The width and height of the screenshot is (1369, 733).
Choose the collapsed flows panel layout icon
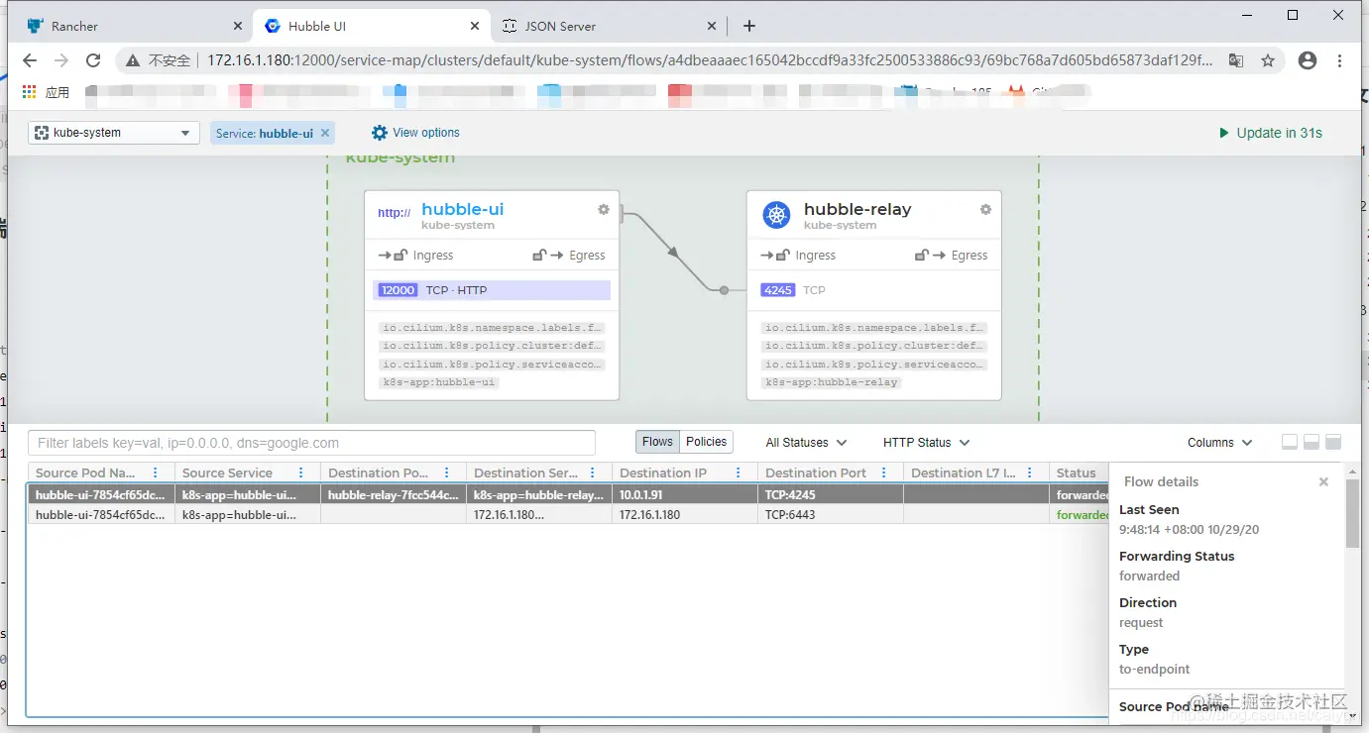click(x=1290, y=442)
